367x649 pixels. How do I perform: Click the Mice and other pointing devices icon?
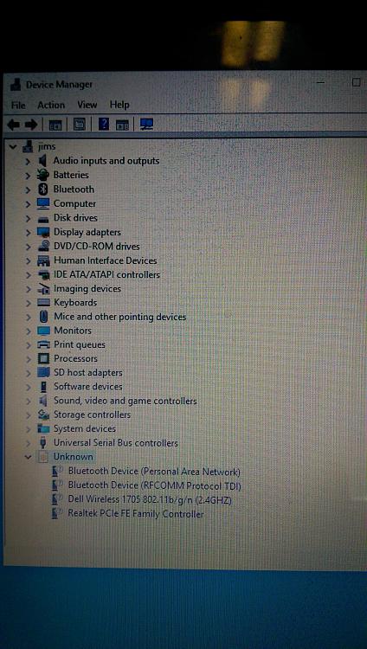pyautogui.click(x=43, y=317)
